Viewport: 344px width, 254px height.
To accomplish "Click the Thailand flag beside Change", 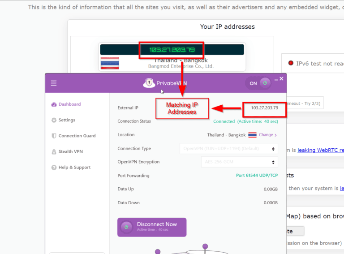I will click(x=252, y=135).
